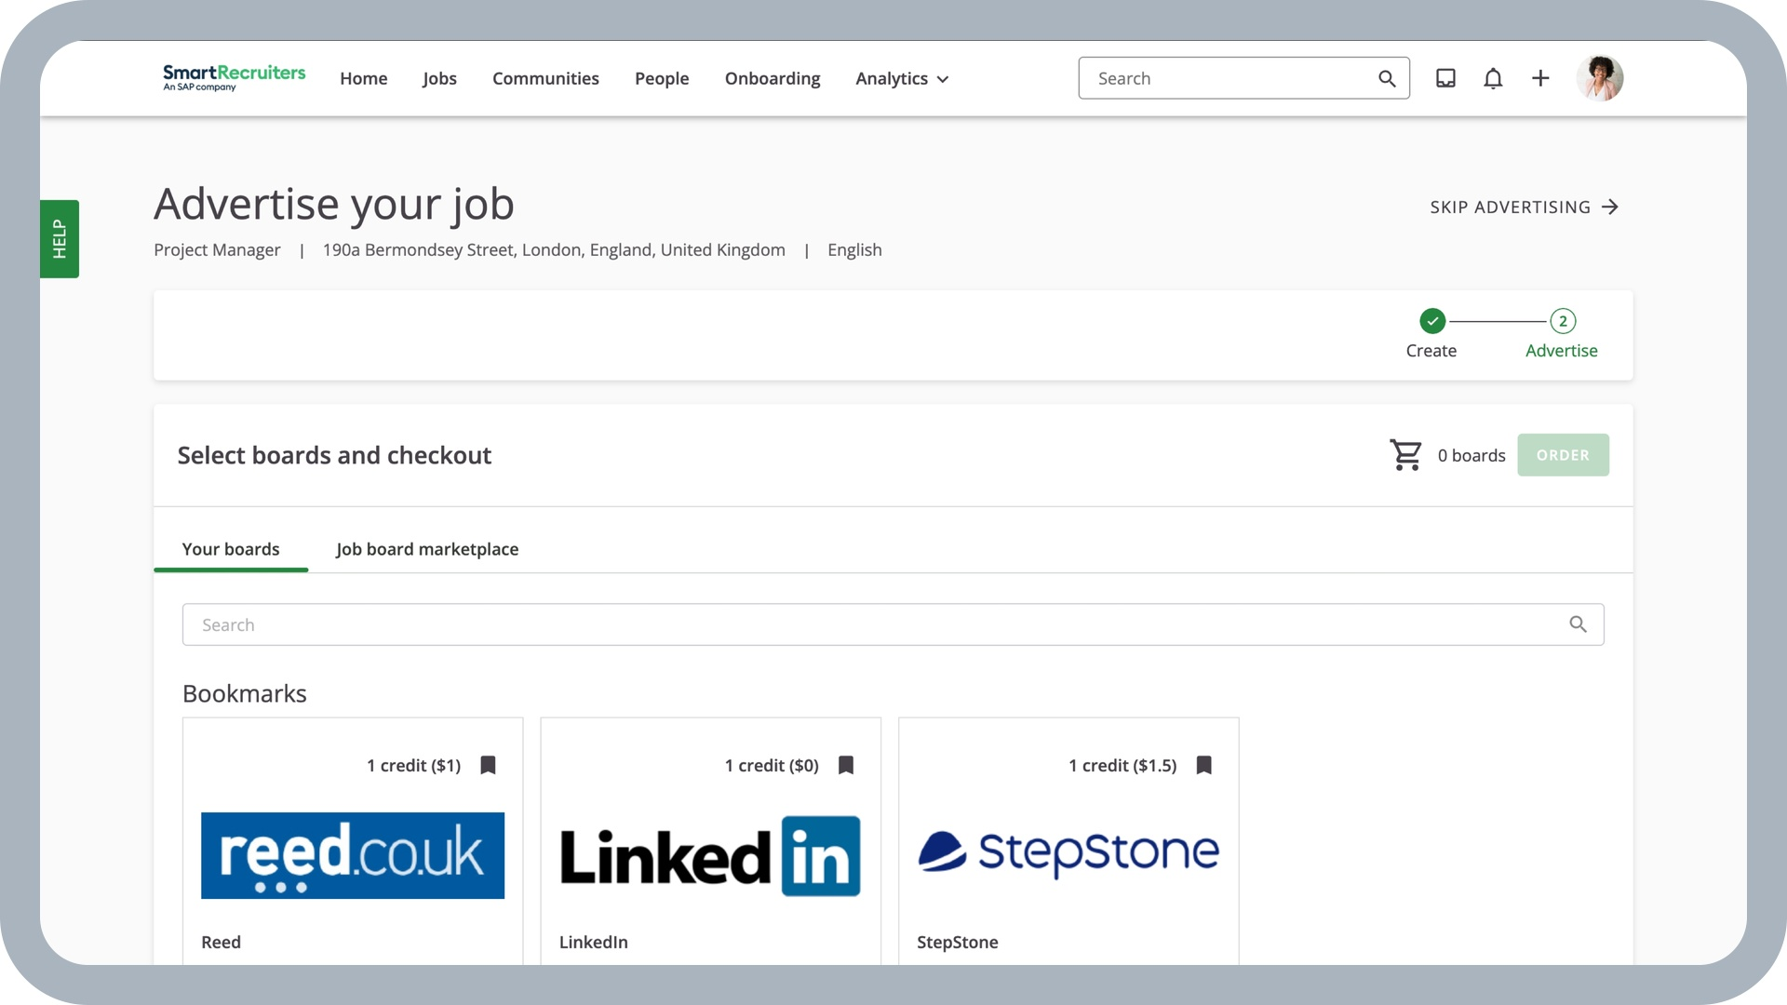
Task: Click the completed Create step checkmark
Action: pyautogui.click(x=1432, y=321)
